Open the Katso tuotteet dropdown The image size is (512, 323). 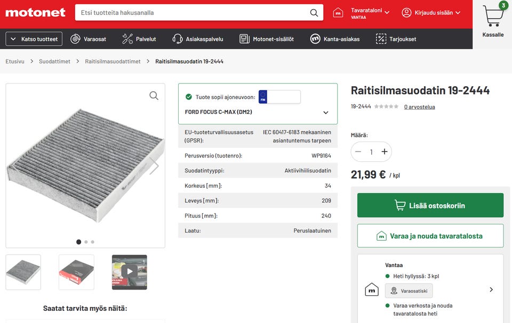point(34,39)
